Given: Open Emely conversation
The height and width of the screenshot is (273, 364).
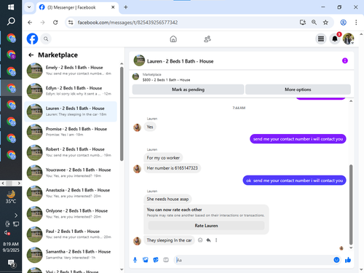Looking at the screenshot, I should (x=71, y=71).
